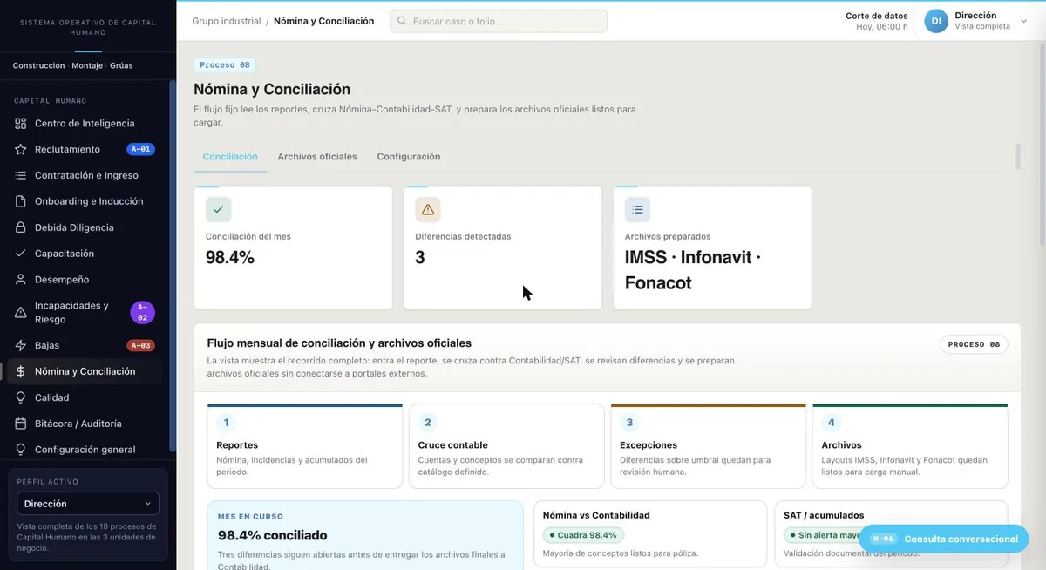Open Debida Diligencia section

point(85,228)
